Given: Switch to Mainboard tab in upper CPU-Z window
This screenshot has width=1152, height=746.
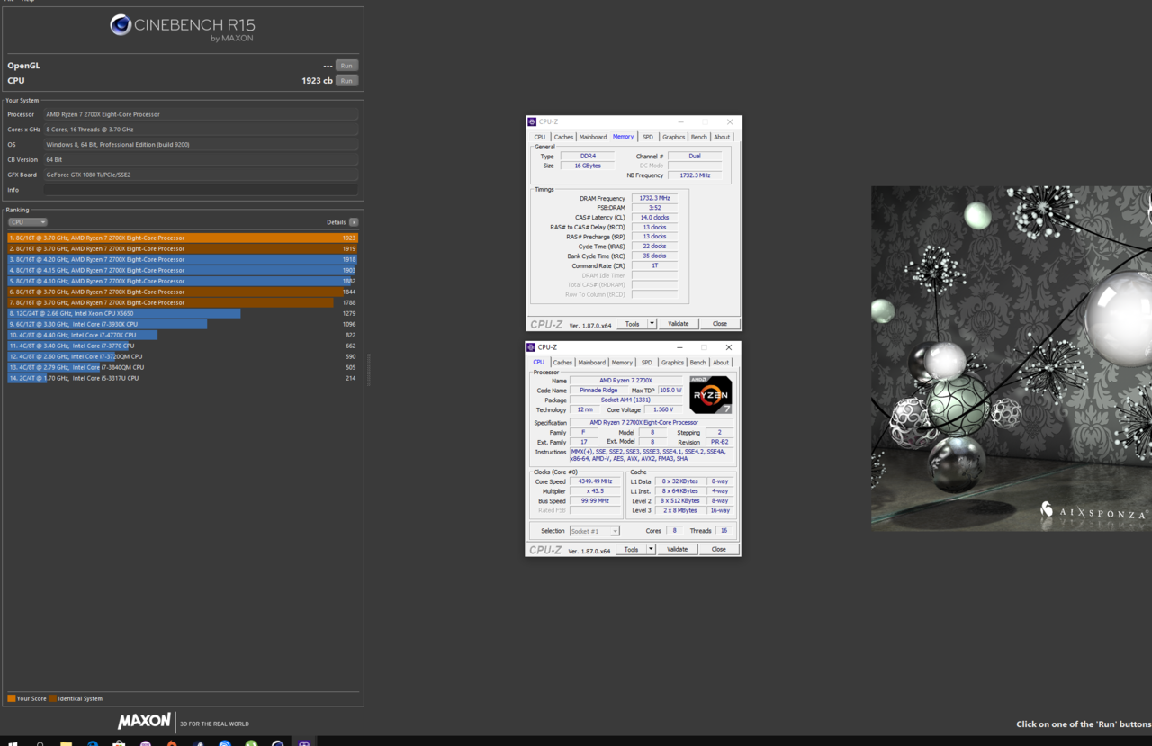Looking at the screenshot, I should tap(593, 138).
